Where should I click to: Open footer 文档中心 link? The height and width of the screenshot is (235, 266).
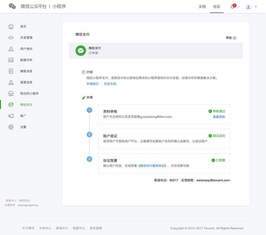[45, 228]
